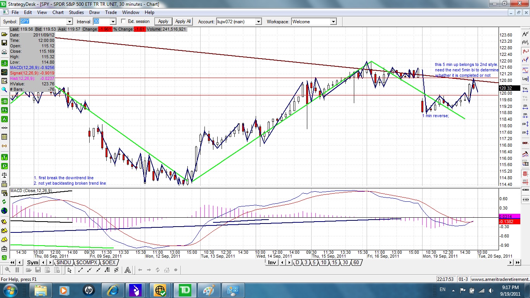Image resolution: width=530 pixels, height=298 pixels.
Task: Toggle the Ext. session checkbox
Action: [124, 21]
